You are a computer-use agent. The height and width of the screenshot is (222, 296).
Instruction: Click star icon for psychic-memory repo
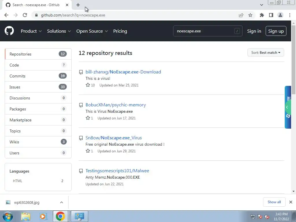click(x=88, y=118)
